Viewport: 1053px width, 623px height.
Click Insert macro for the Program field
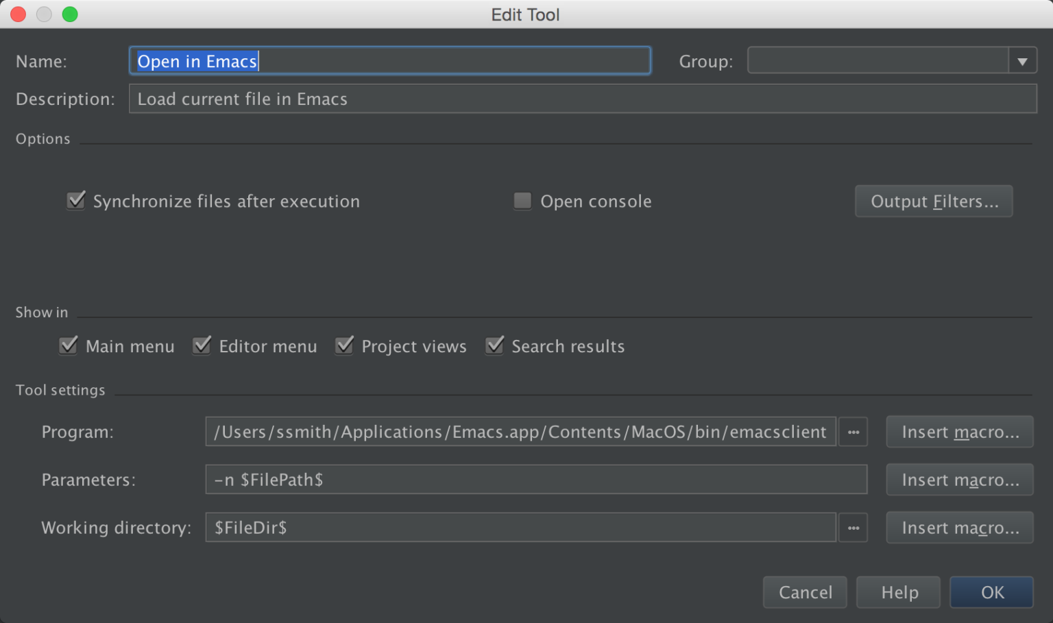tap(959, 432)
